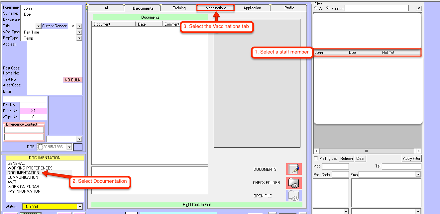The width and height of the screenshot is (440, 214).
Task: Enable the Mailing List checkbox
Action: (x=316, y=159)
